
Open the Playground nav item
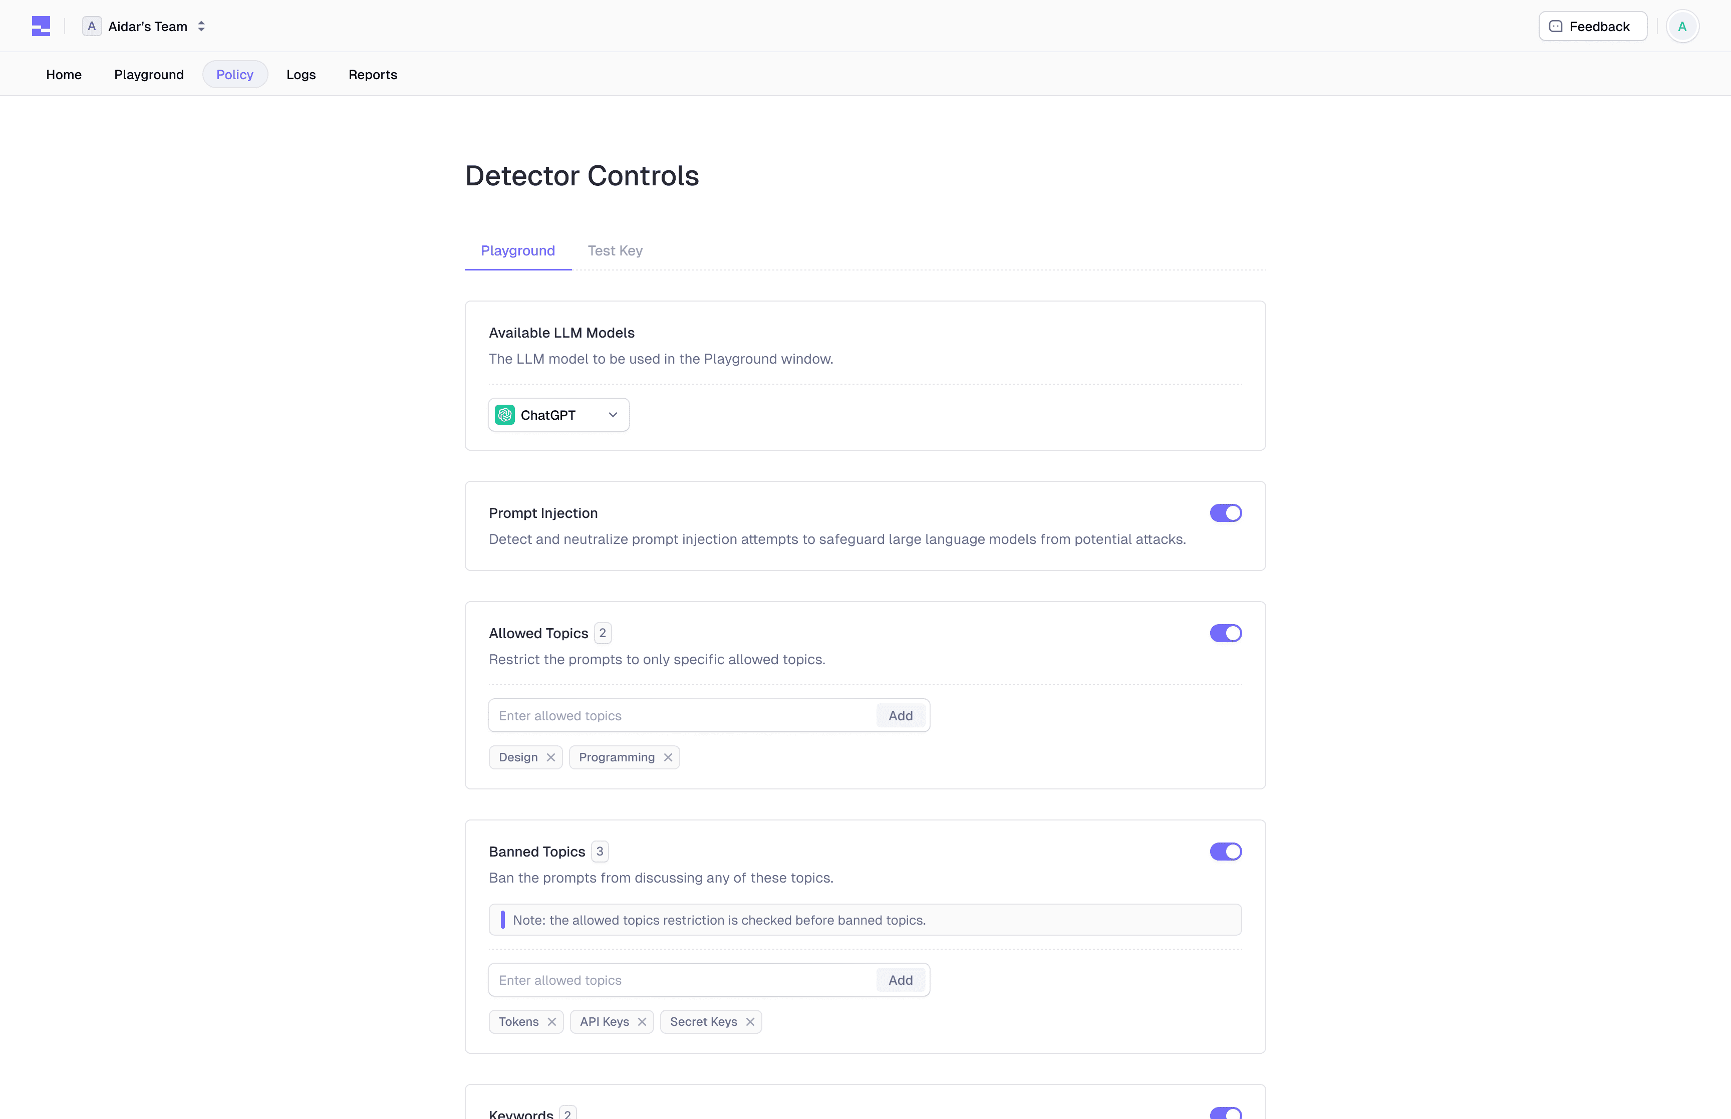(149, 74)
